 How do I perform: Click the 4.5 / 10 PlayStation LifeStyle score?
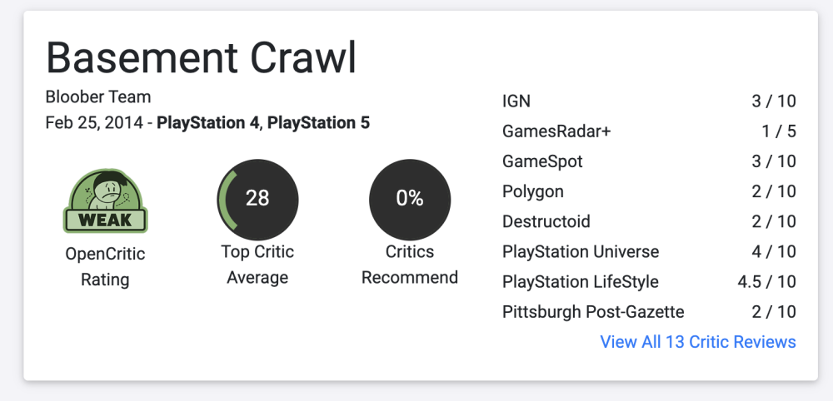[x=766, y=282]
